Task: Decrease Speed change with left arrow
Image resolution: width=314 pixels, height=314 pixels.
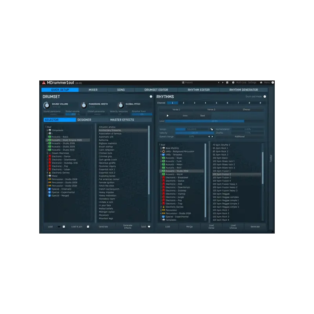Action: coord(209,137)
